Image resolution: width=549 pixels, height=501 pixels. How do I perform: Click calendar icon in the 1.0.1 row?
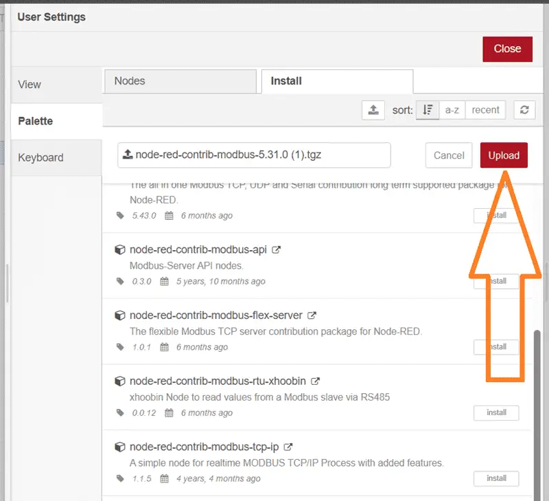click(x=164, y=347)
